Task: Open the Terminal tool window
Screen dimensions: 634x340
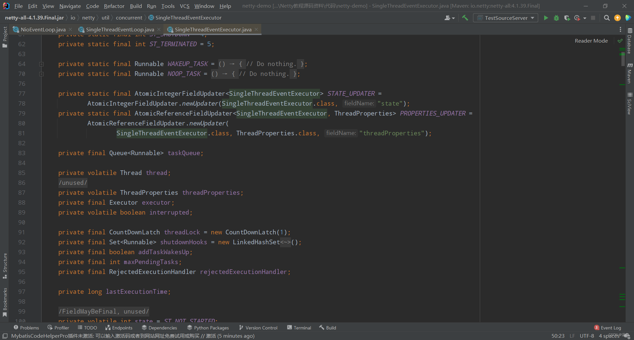Action: [x=299, y=328]
